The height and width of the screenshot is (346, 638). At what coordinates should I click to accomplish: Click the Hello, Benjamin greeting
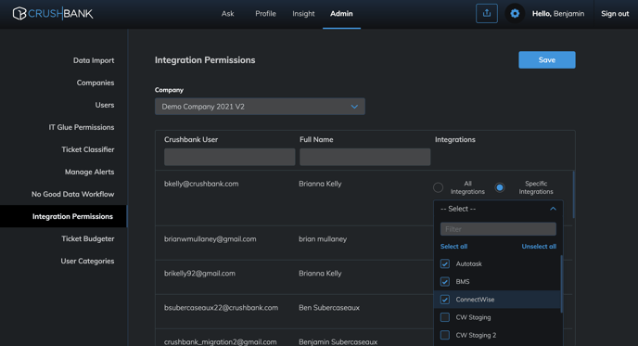point(558,13)
